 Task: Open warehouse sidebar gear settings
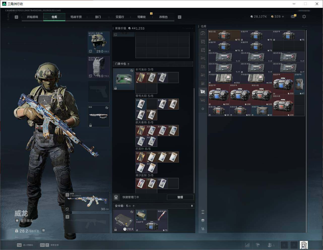click(x=203, y=109)
